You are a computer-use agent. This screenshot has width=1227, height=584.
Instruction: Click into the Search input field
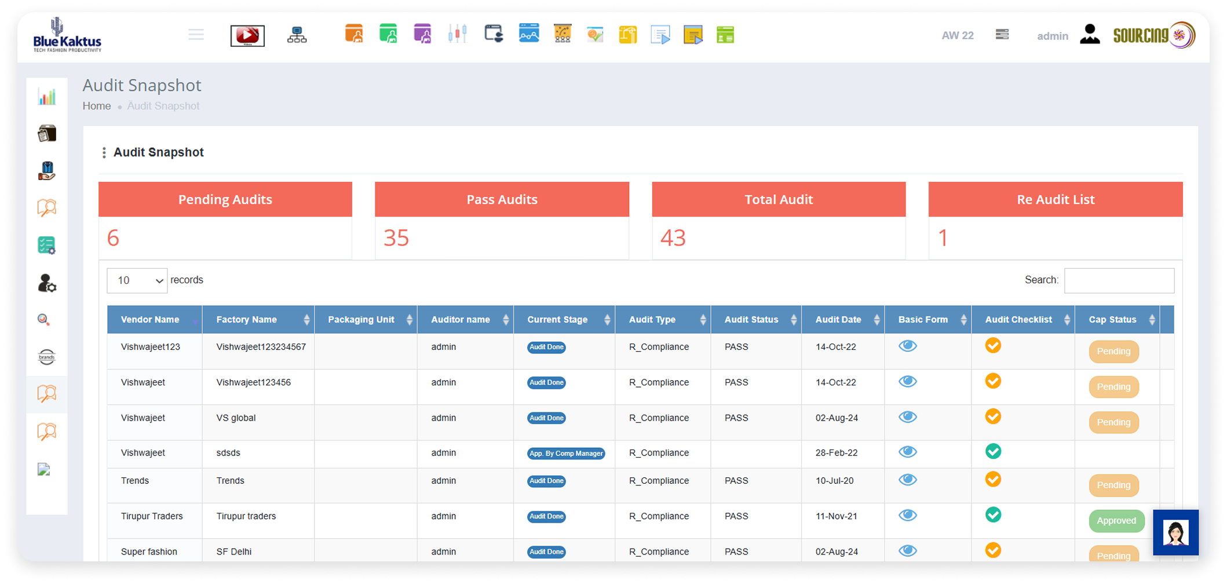click(1119, 280)
